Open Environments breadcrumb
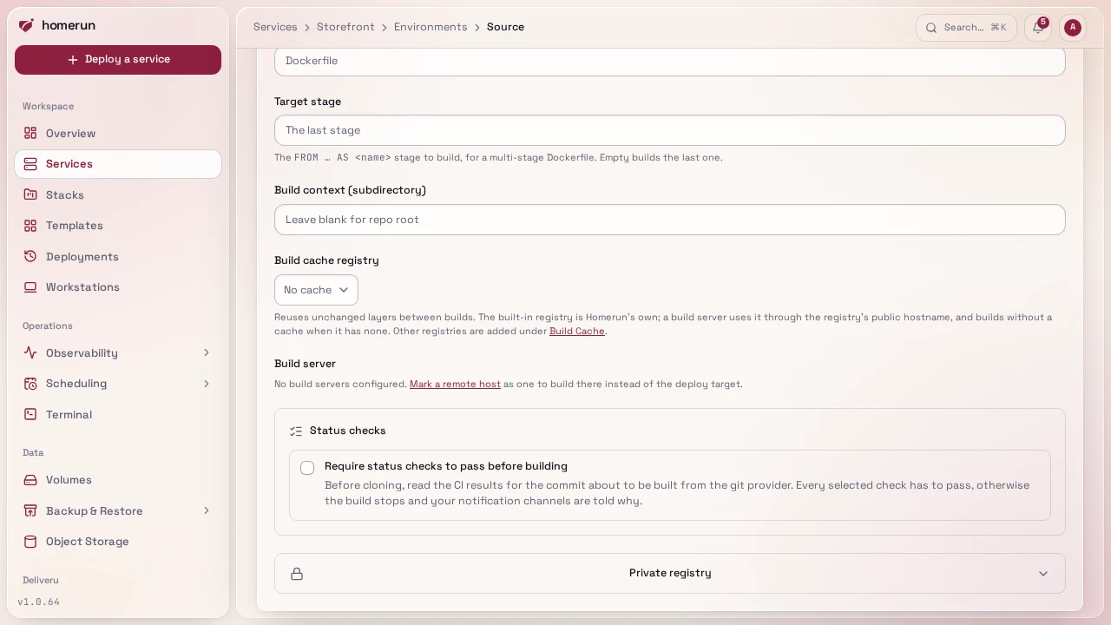Image resolution: width=1111 pixels, height=625 pixels. pos(431,27)
